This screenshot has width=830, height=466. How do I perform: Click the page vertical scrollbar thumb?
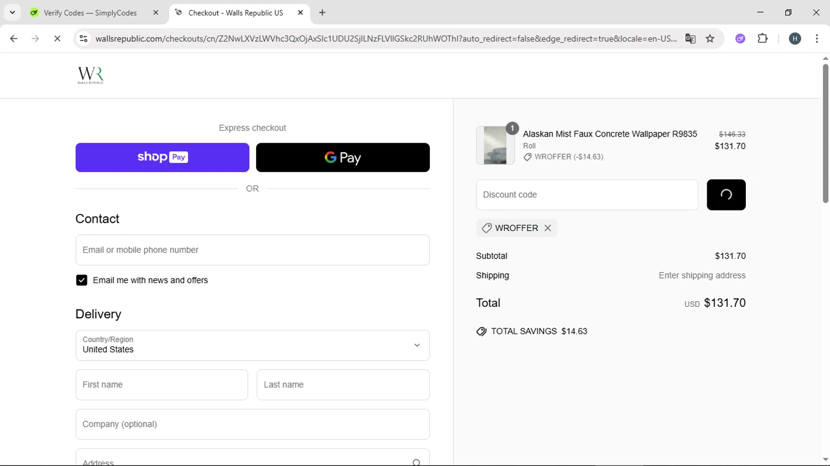(826, 134)
